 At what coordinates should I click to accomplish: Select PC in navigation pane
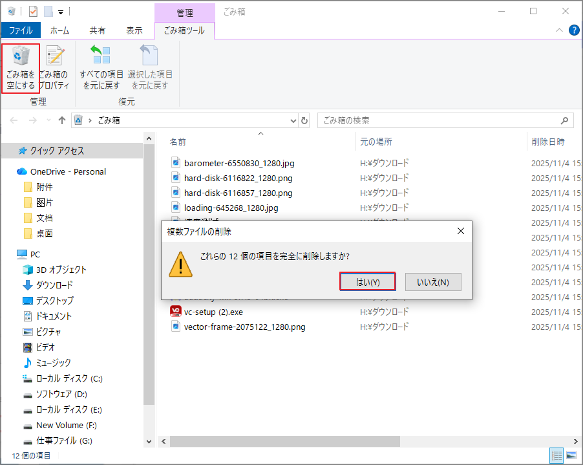coord(35,254)
